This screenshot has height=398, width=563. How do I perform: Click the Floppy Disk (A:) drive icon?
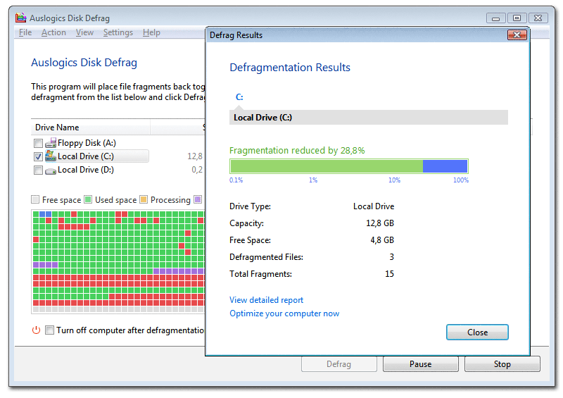coord(51,143)
